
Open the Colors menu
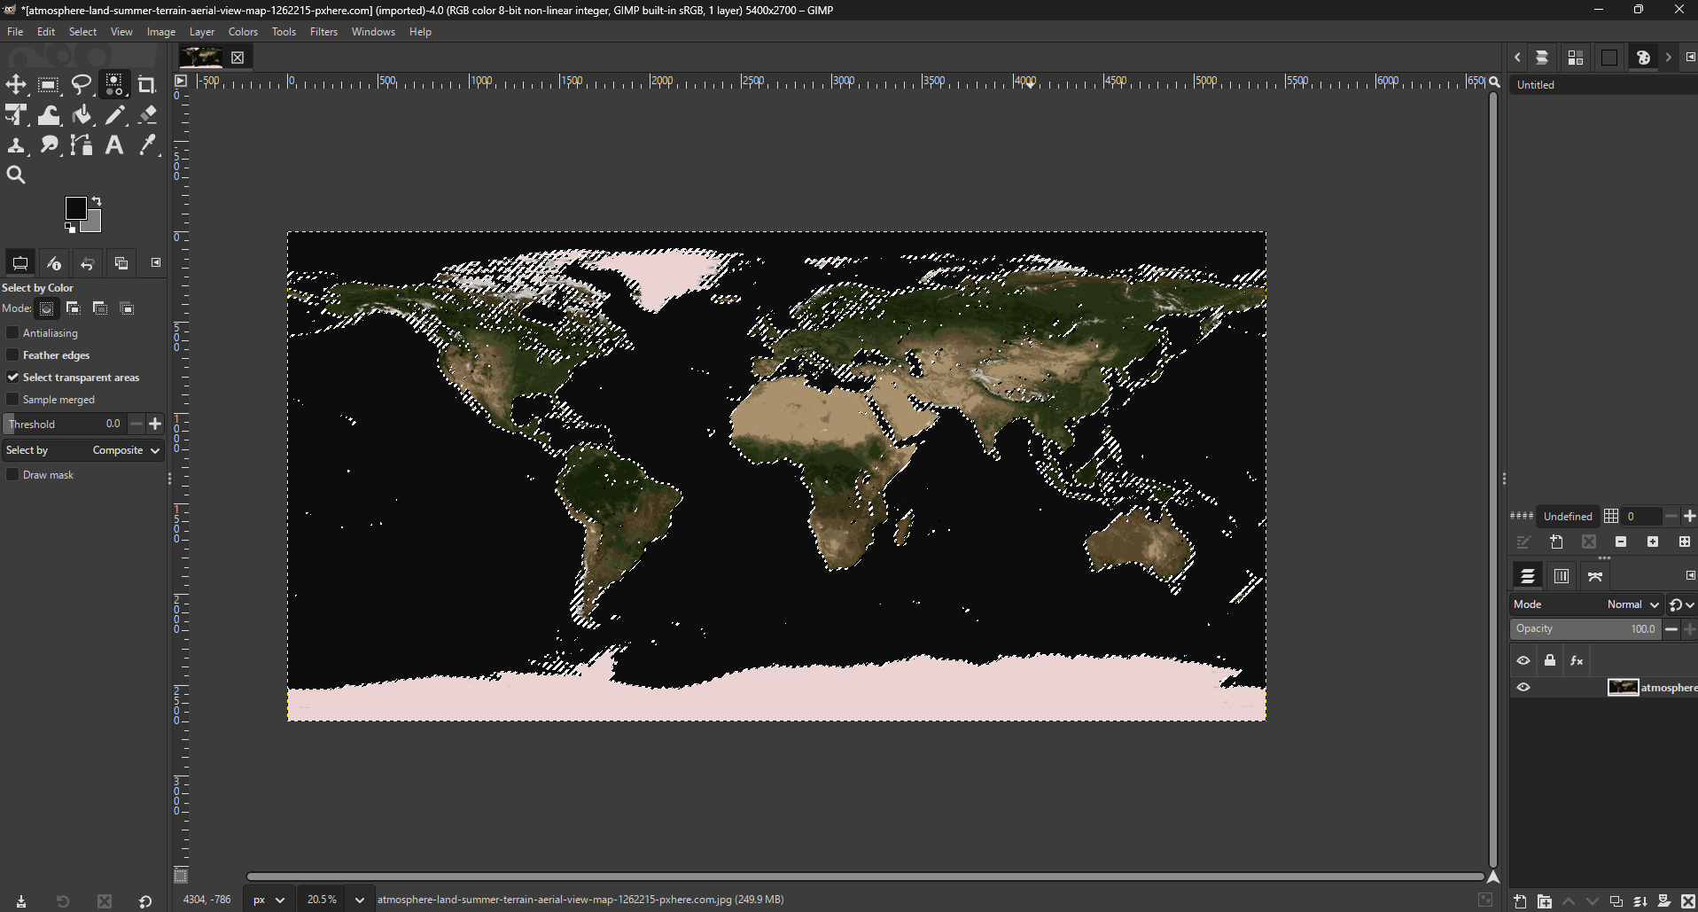coord(243,32)
